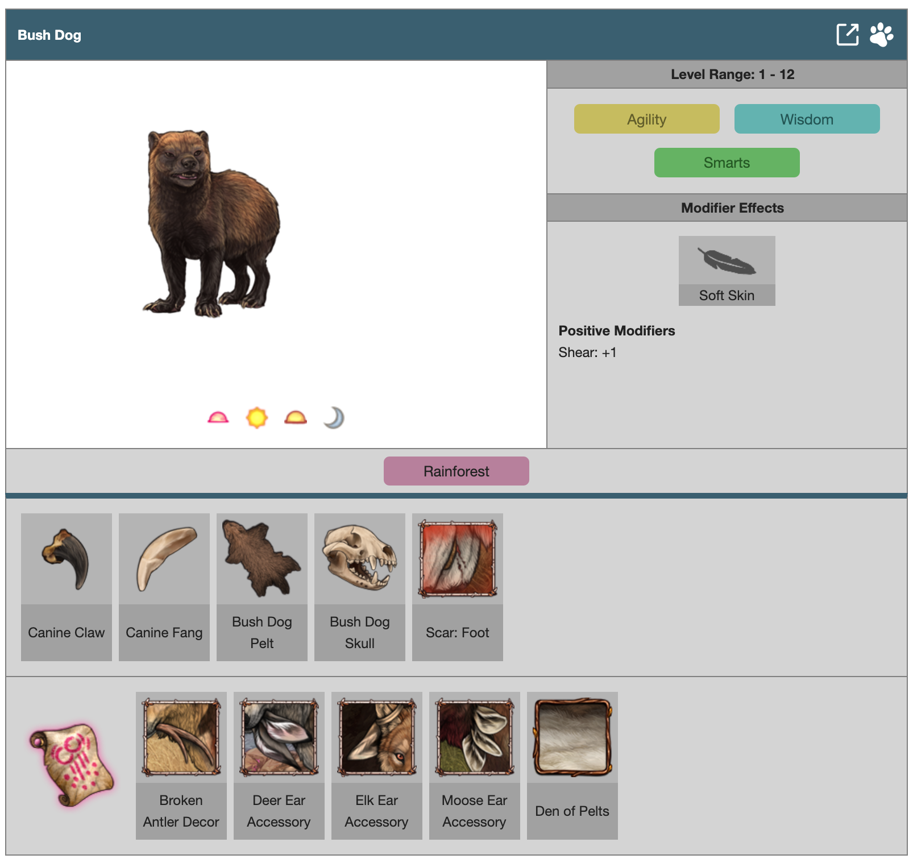The image size is (913, 863).
Task: View the Bush Dog Pelt item
Action: coord(262,587)
